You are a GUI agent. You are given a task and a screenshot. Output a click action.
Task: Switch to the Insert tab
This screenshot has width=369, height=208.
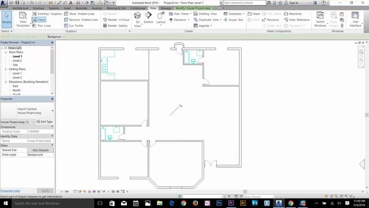click(x=67, y=8)
